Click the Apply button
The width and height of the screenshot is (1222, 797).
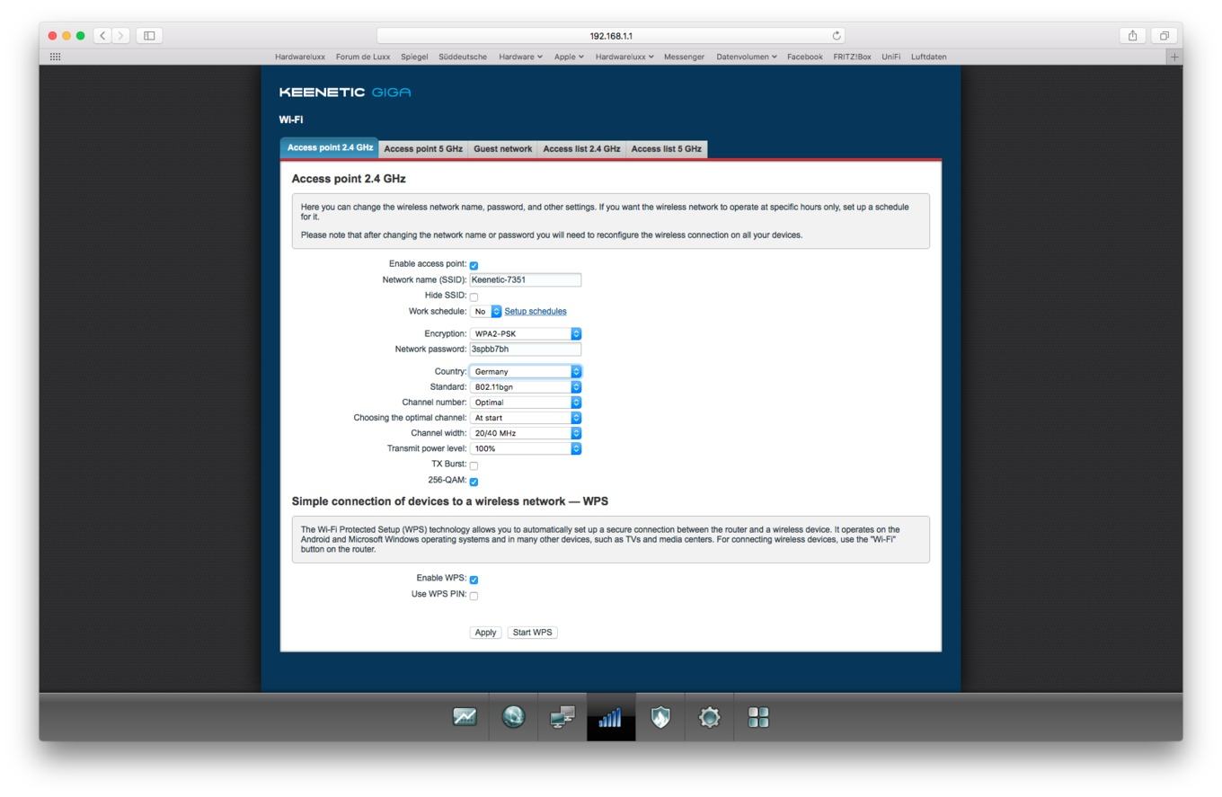click(x=485, y=633)
